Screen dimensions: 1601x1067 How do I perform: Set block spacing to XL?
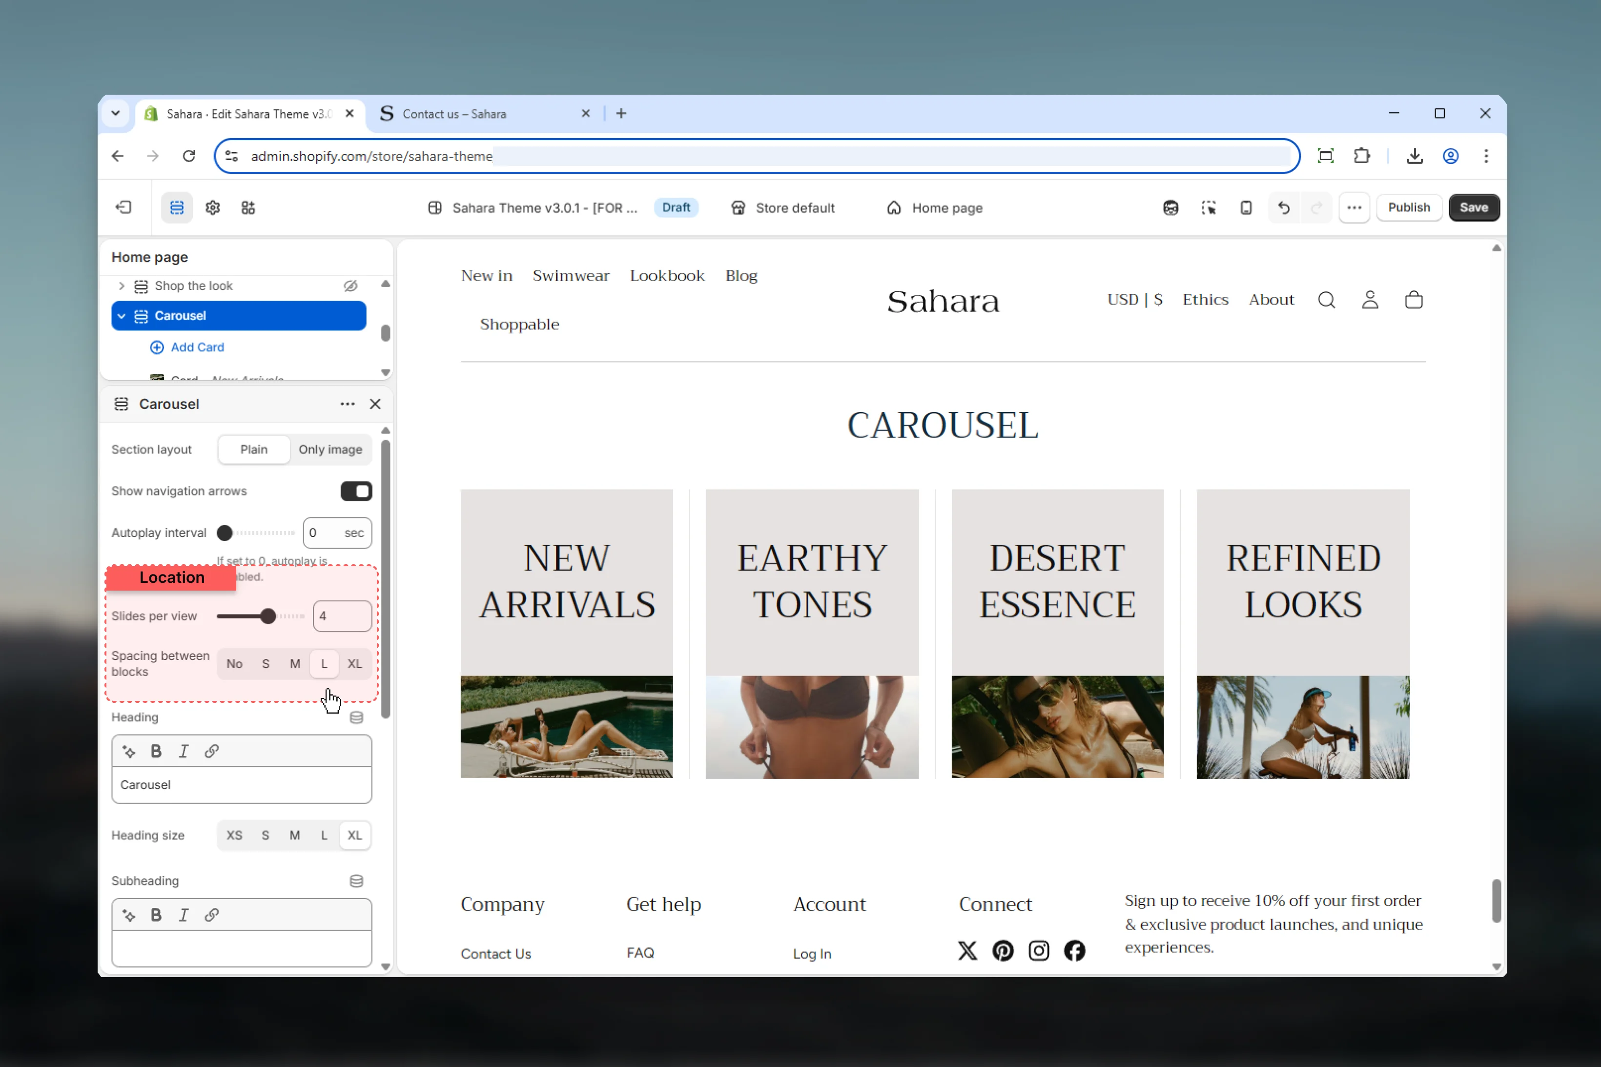point(354,663)
